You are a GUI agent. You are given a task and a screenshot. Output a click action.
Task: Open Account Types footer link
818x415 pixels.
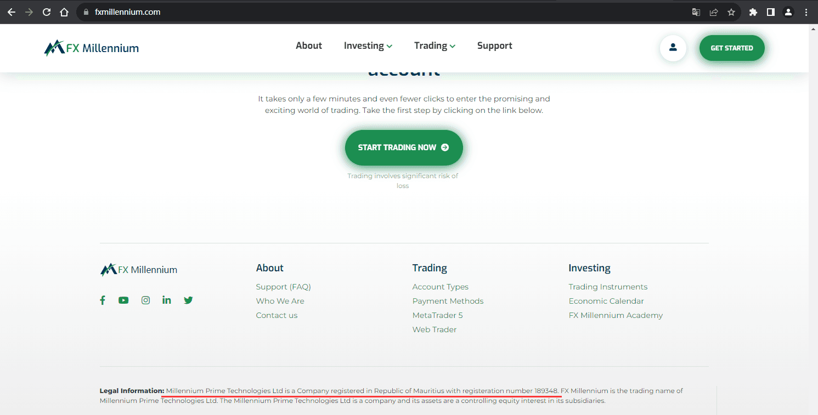click(441, 287)
